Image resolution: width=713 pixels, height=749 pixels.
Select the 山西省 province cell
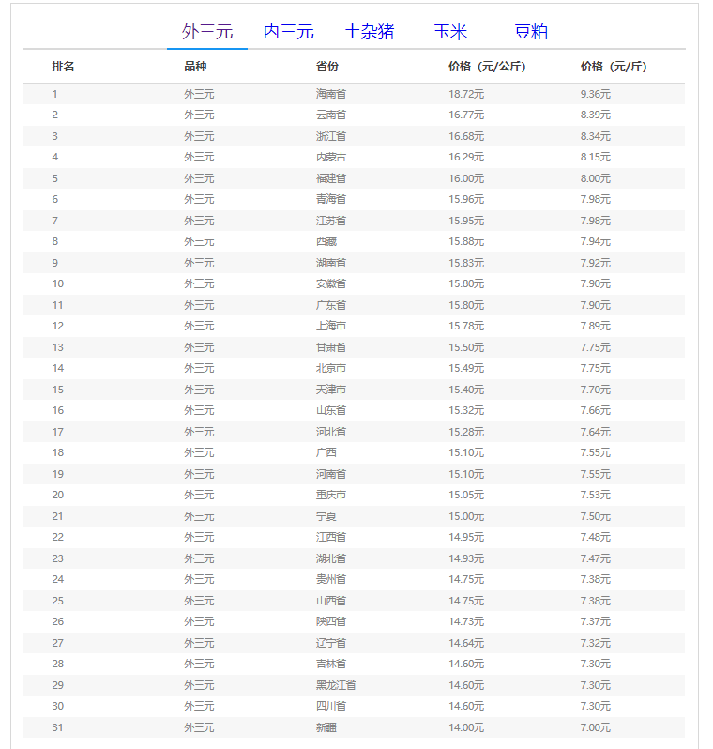coord(331,601)
